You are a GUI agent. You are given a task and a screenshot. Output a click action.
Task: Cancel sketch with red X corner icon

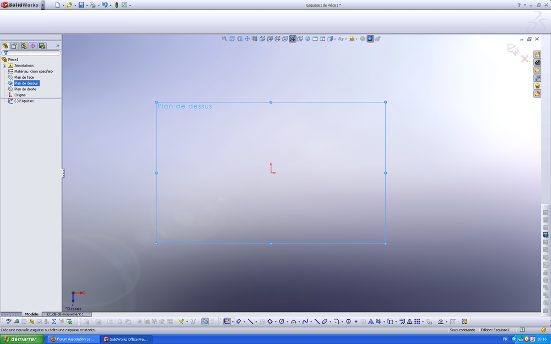point(525,59)
